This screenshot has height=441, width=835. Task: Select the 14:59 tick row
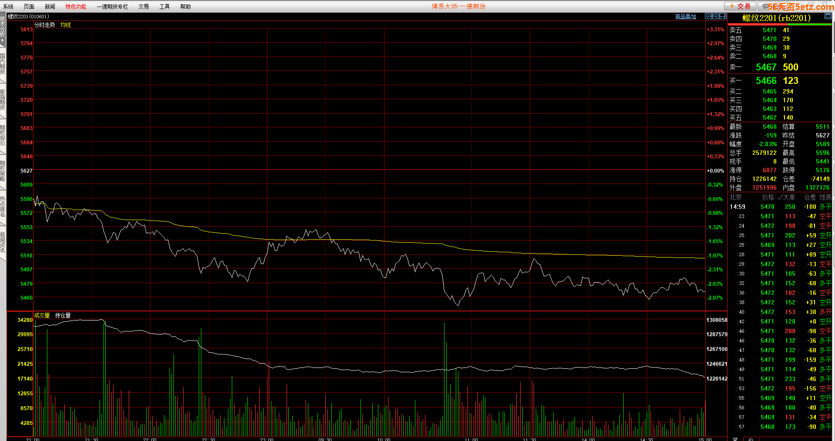[780, 207]
